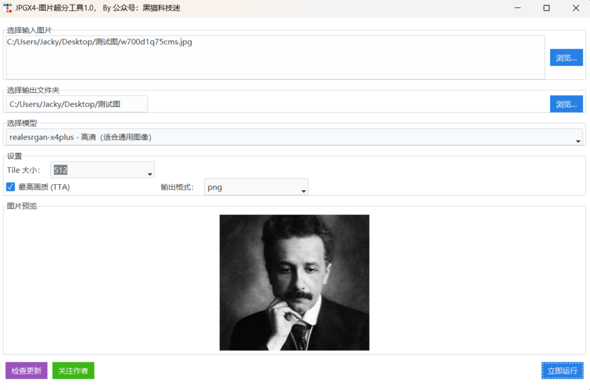Click the 设置 group title
Image resolution: width=590 pixels, height=390 pixels.
[x=14, y=156]
